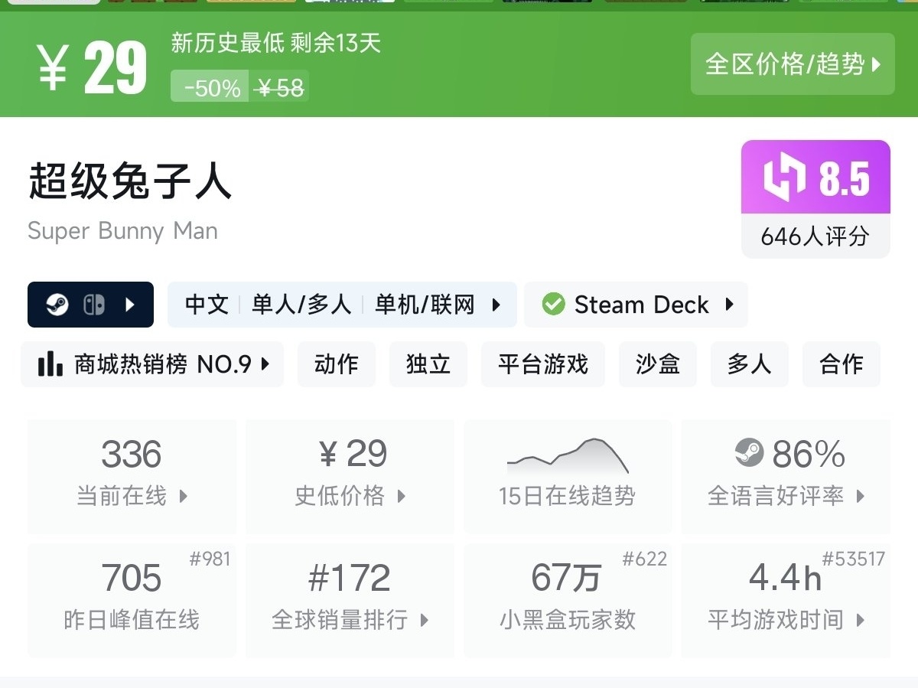Image resolution: width=918 pixels, height=688 pixels.
Task: Click the bar chart icon beside 商城热销榜
Action: [x=50, y=364]
